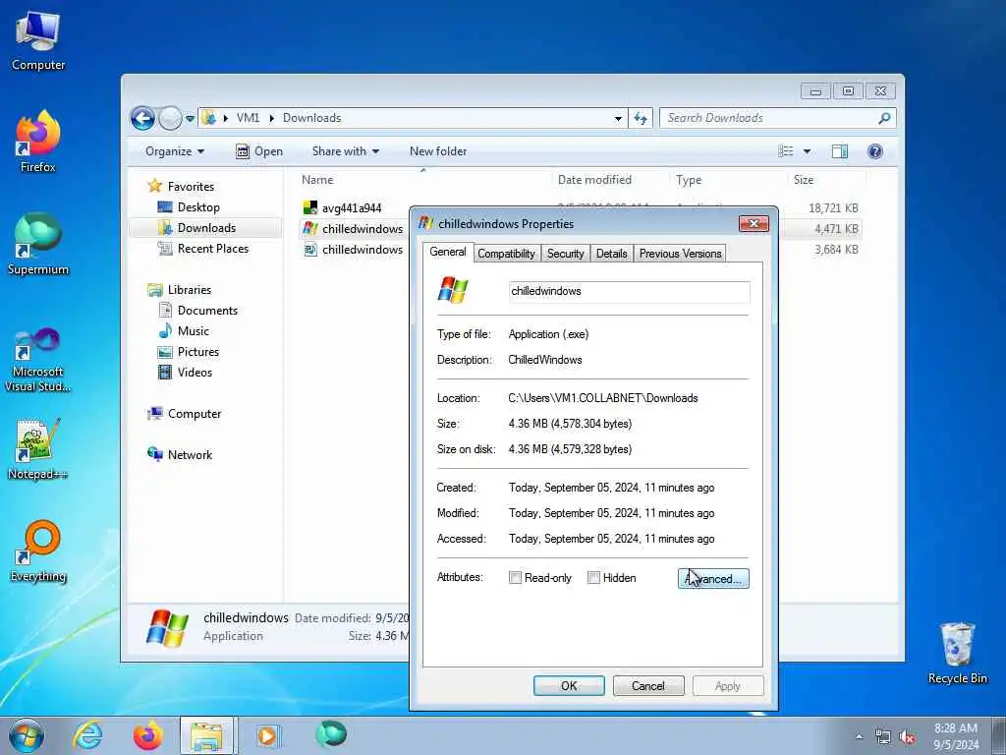Switch to the Security tab

tap(565, 254)
